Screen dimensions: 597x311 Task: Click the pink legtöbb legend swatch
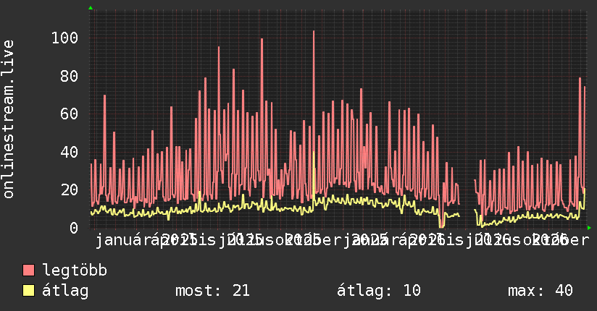(x=28, y=270)
